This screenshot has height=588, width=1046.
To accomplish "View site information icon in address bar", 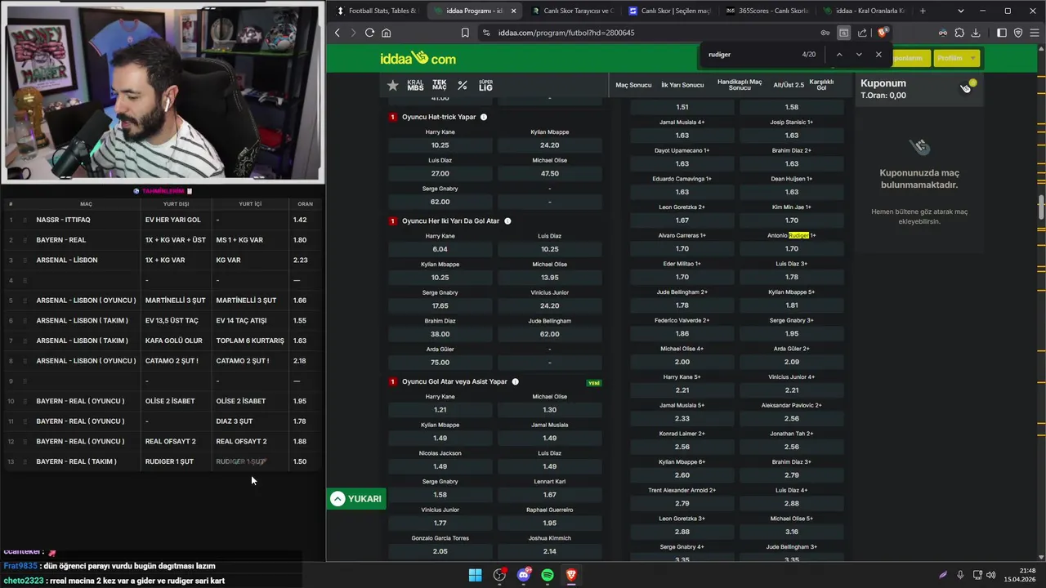I will [486, 33].
